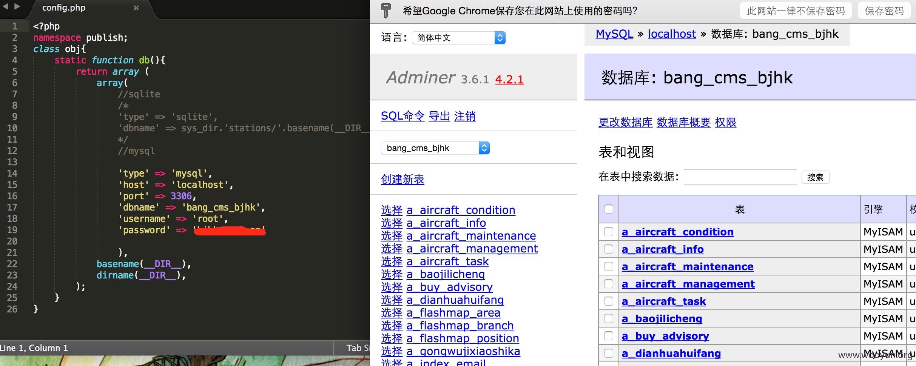The width and height of the screenshot is (916, 366).
Task: Open the SQL命令 link
Action: coord(402,116)
